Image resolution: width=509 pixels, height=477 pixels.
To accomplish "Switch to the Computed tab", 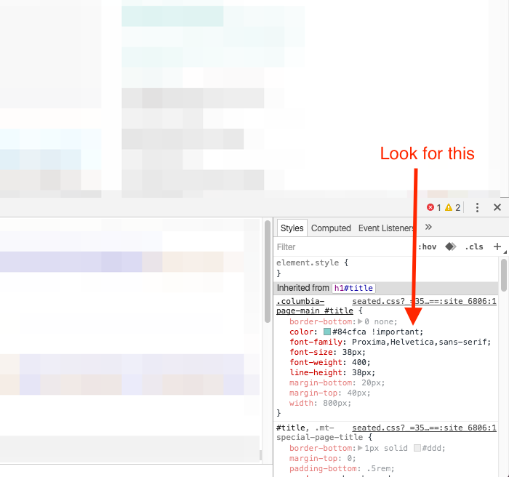I will click(x=331, y=228).
